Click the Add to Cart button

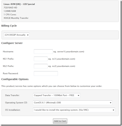[60, 121]
